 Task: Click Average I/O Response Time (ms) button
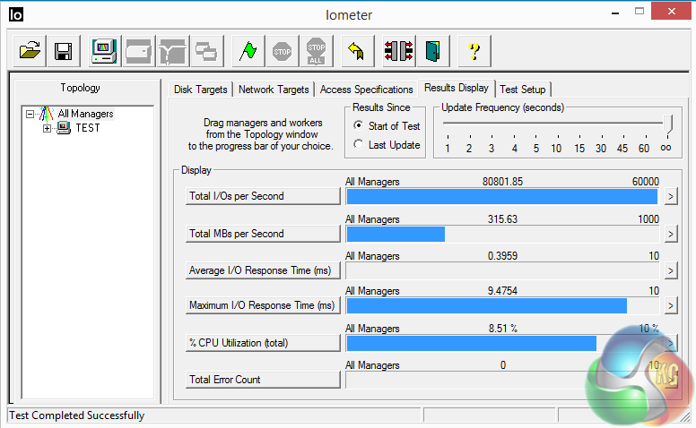[x=263, y=270]
